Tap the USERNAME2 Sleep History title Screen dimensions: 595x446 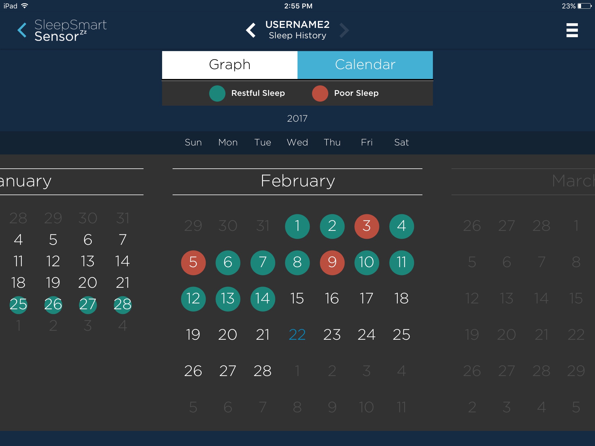point(297,30)
